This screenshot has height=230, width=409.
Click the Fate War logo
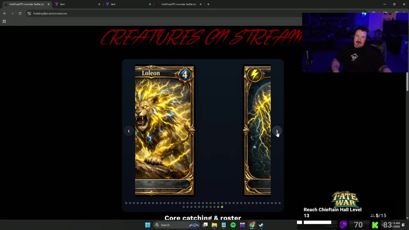coord(345,199)
